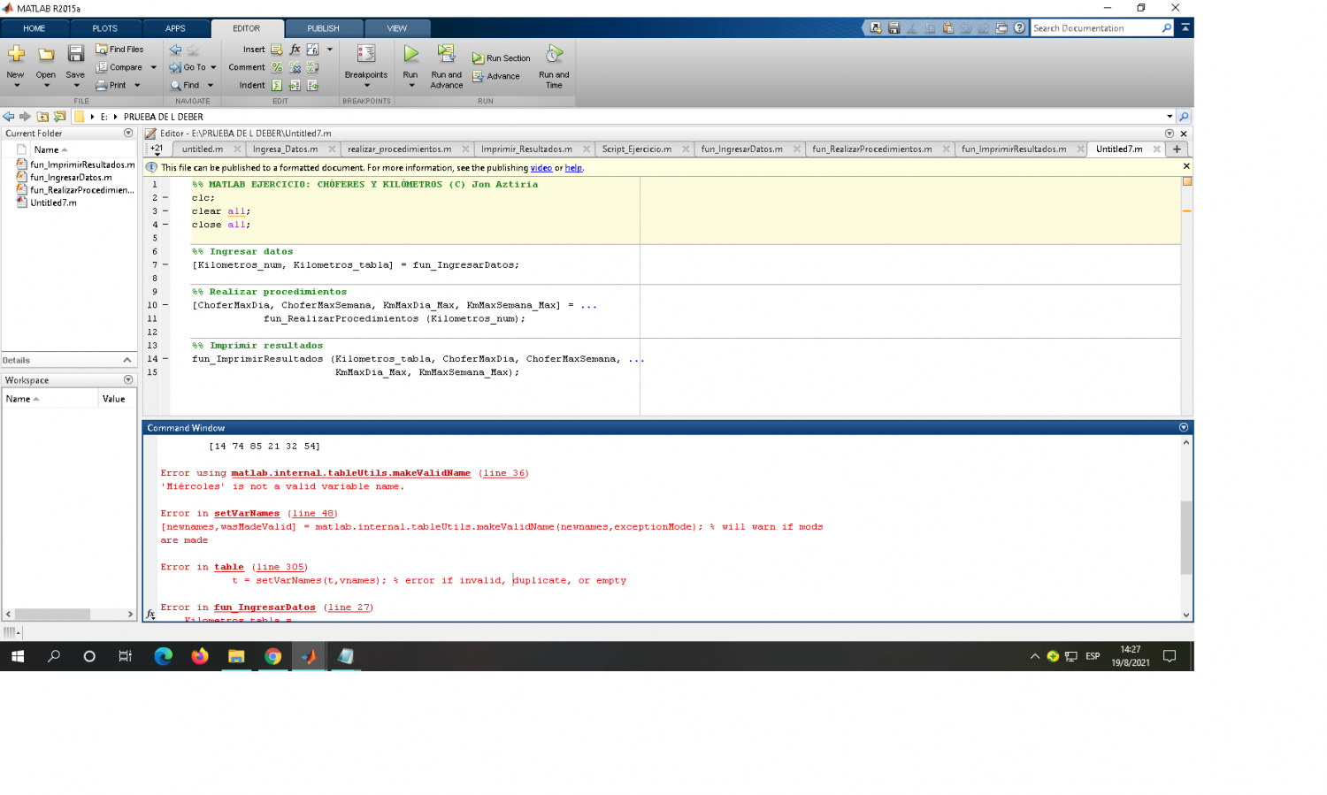
Task: Click the Run Section button
Action: tap(501, 58)
